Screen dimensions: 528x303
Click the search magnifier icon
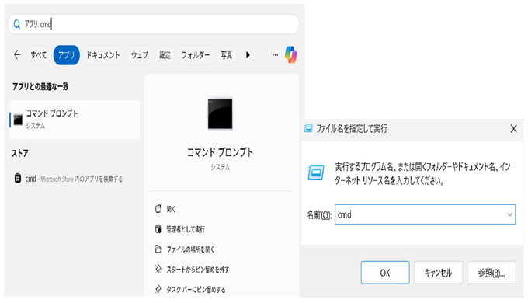[x=16, y=24]
